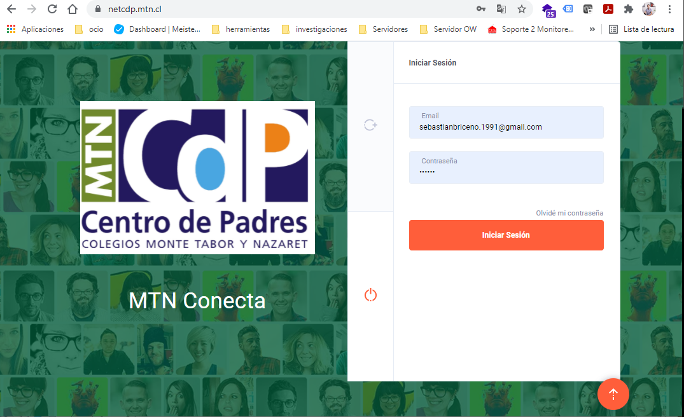Show more bookmarks with the chevron

pyautogui.click(x=592, y=29)
